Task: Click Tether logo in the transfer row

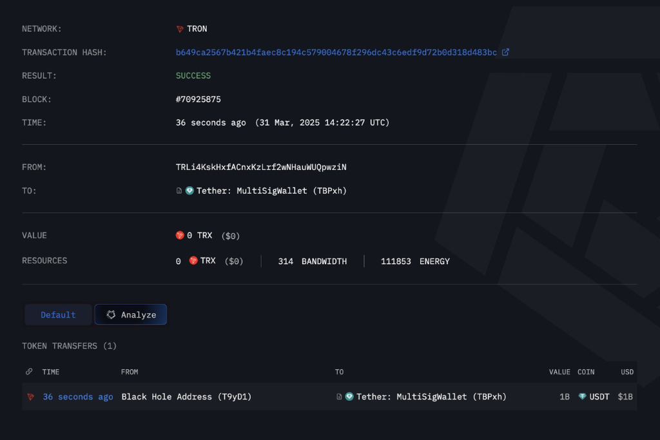Action: pyautogui.click(x=349, y=396)
